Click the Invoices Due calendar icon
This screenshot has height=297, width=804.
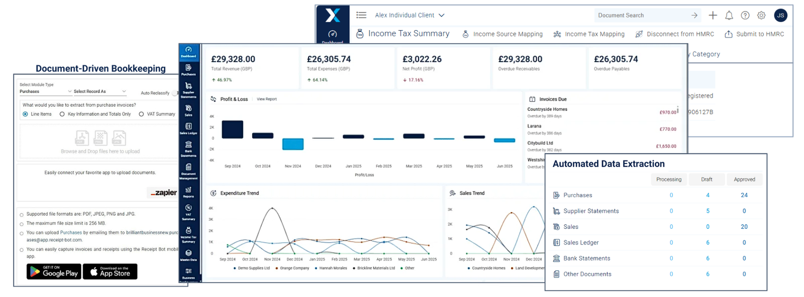532,99
